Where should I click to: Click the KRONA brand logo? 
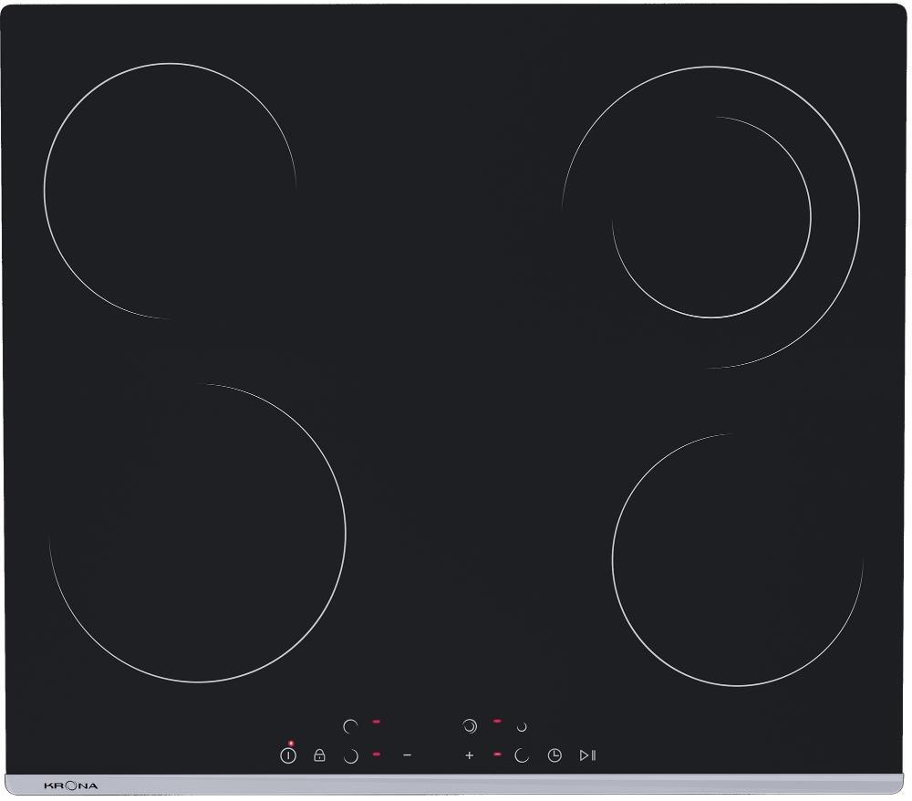(x=70, y=785)
